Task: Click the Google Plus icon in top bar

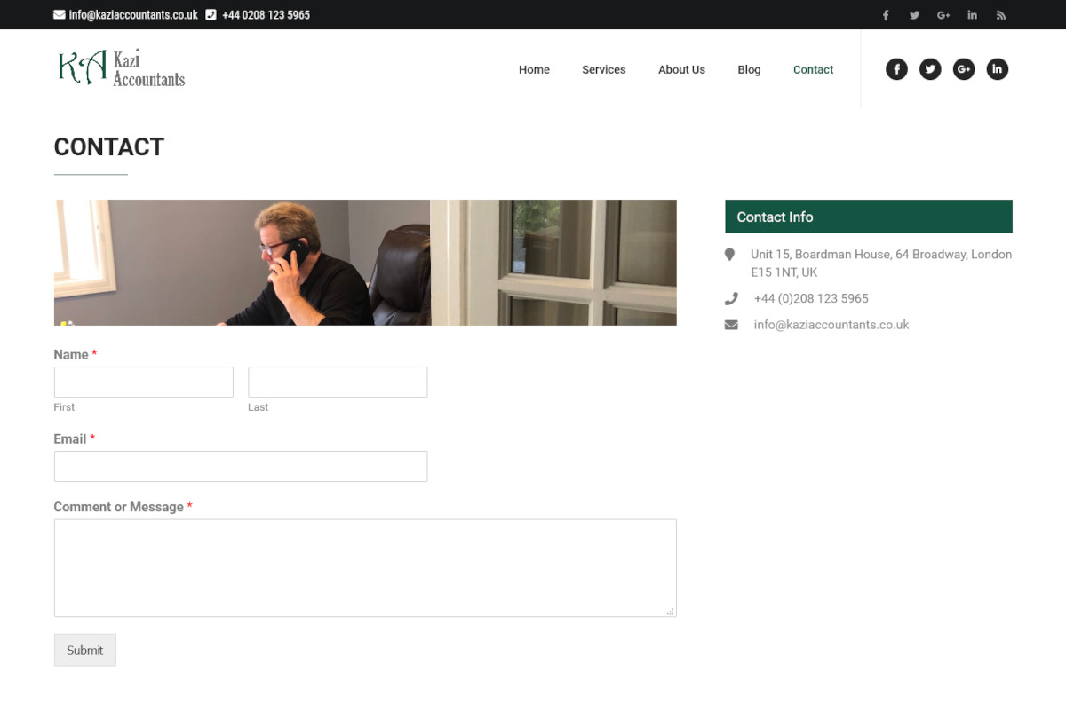Action: [x=943, y=15]
